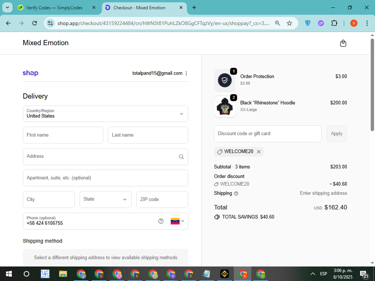Bookmark this page with the star
375x281 pixels.
(289, 23)
